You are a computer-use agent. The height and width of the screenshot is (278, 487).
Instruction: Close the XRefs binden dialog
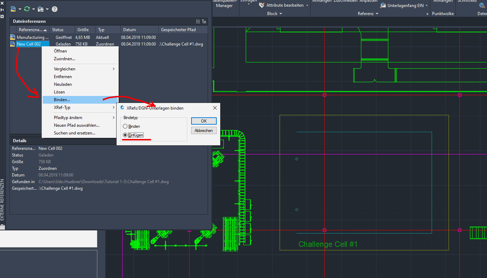click(x=215, y=108)
